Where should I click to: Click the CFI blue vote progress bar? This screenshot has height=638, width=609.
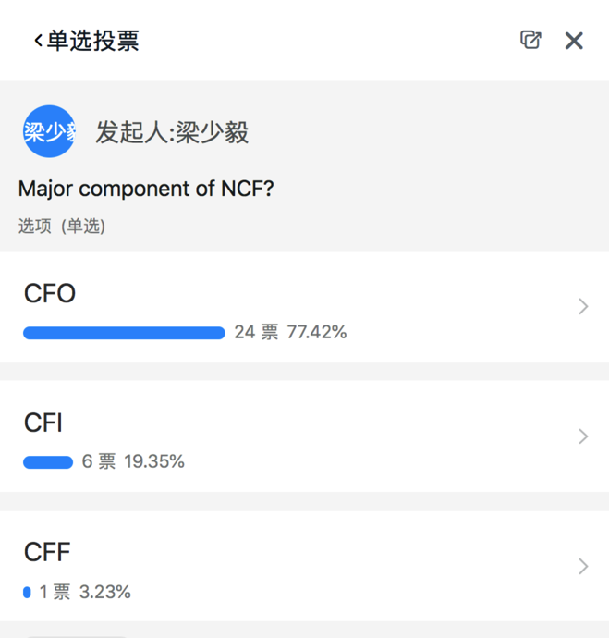point(48,462)
